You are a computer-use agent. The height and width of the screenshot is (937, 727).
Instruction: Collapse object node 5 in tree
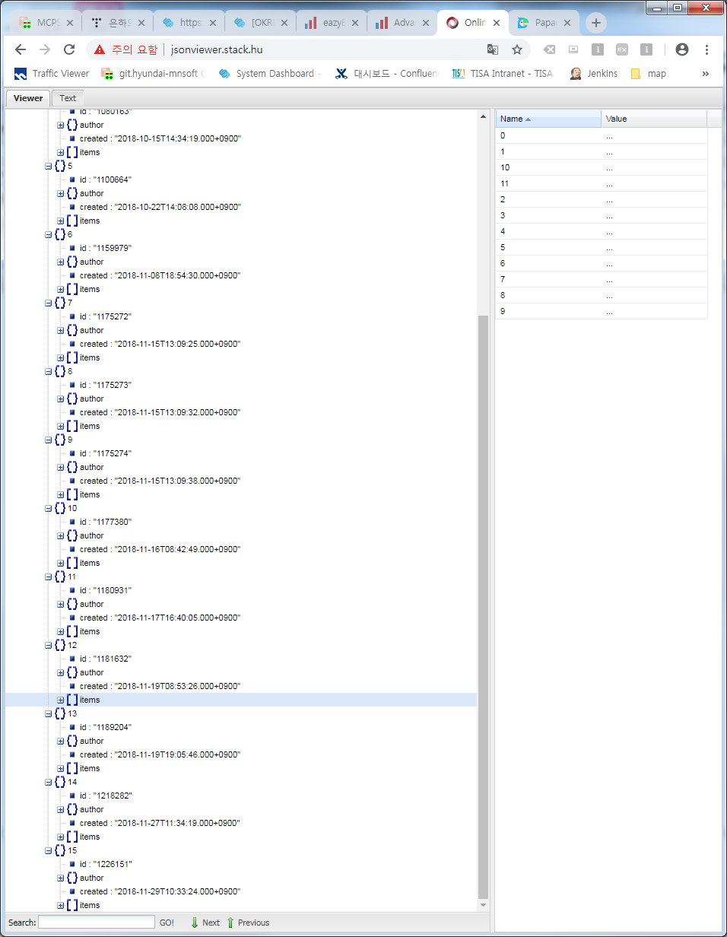pyautogui.click(x=49, y=166)
